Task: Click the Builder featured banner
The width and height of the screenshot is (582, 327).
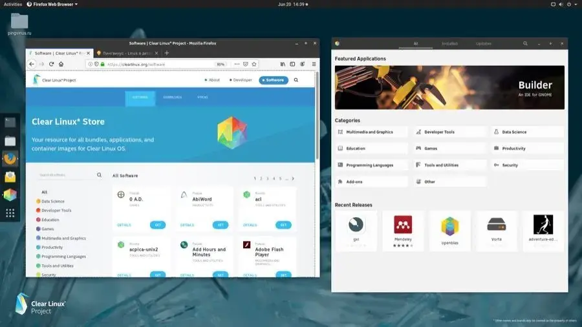Action: 449,87
